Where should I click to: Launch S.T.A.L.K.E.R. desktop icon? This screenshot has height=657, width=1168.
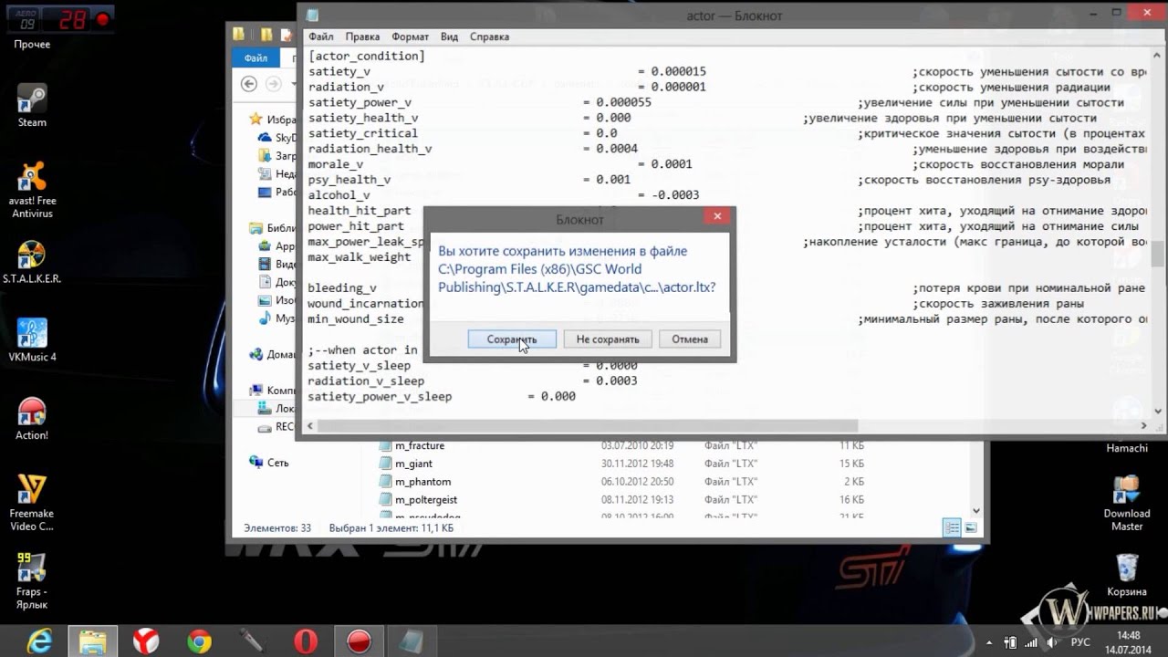pos(32,263)
